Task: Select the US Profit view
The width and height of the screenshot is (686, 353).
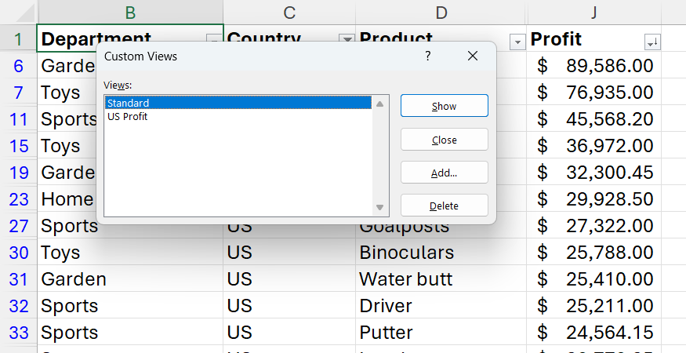Action: (x=238, y=117)
